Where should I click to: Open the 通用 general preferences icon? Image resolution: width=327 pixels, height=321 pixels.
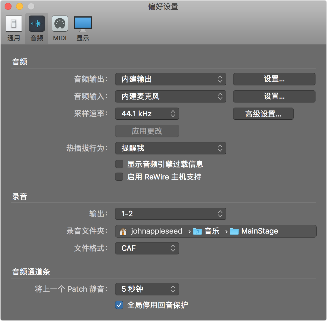click(x=14, y=24)
